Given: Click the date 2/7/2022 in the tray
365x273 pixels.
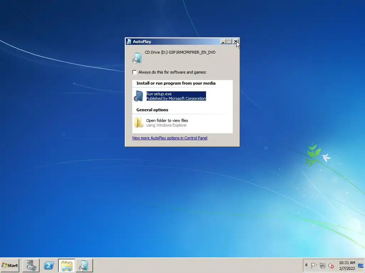Looking at the screenshot, I should click(347, 268).
